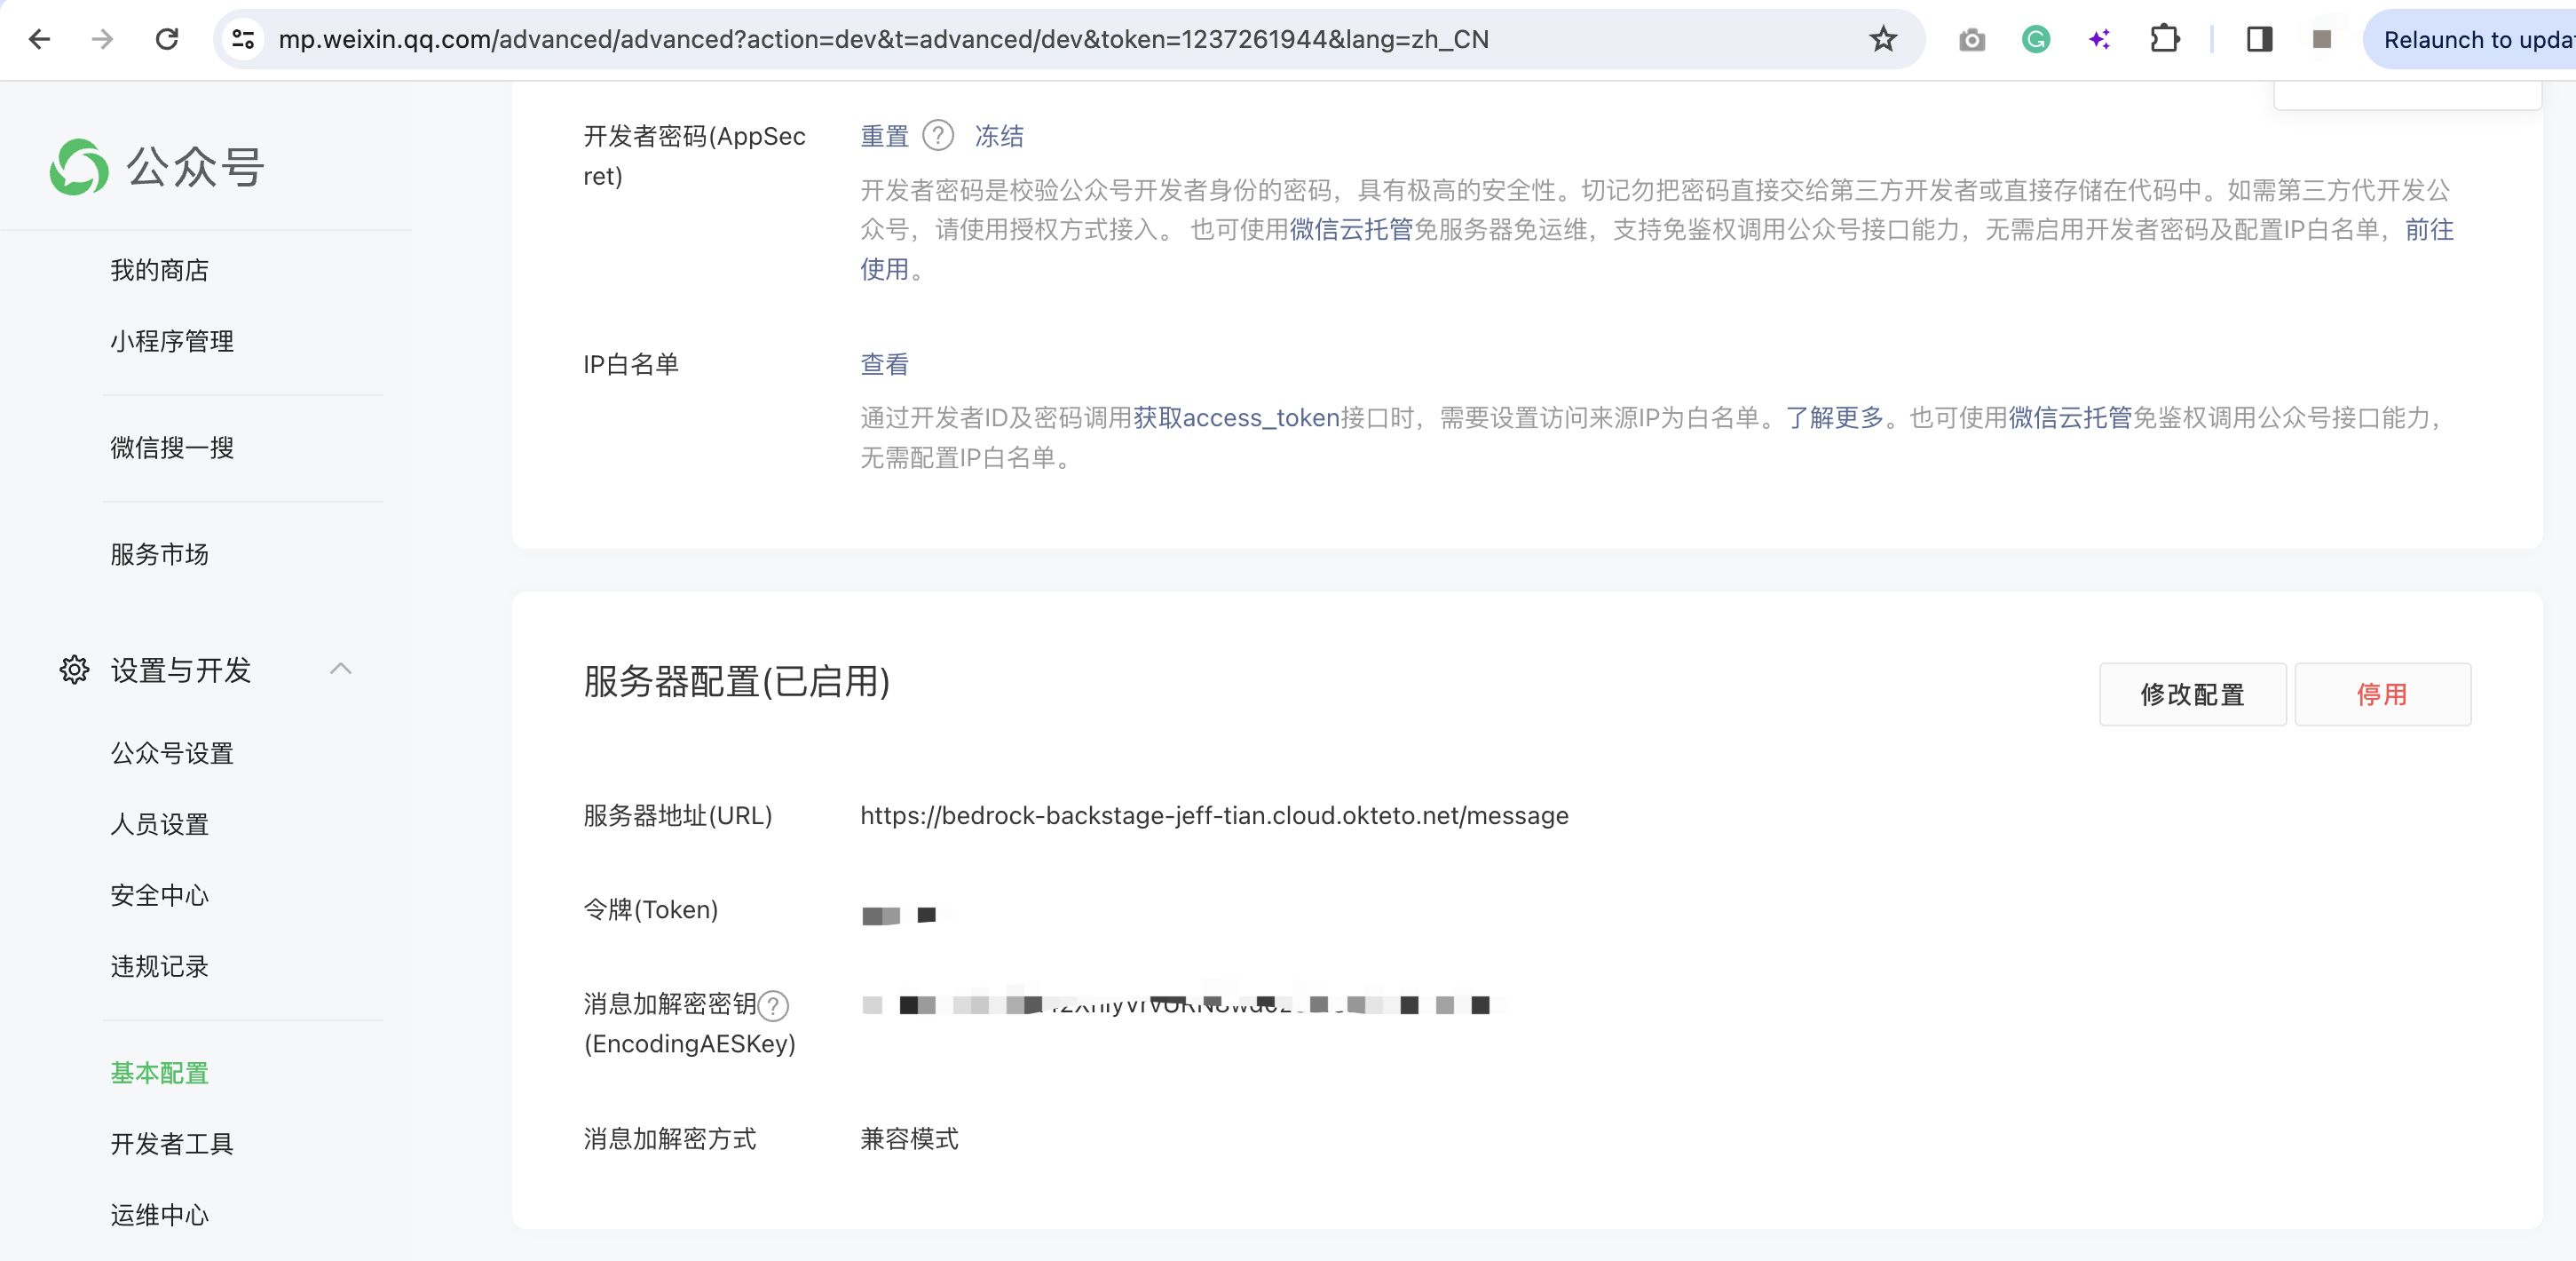Go to 开发者工具 sidebar item
This screenshot has width=2576, height=1261.
point(172,1144)
